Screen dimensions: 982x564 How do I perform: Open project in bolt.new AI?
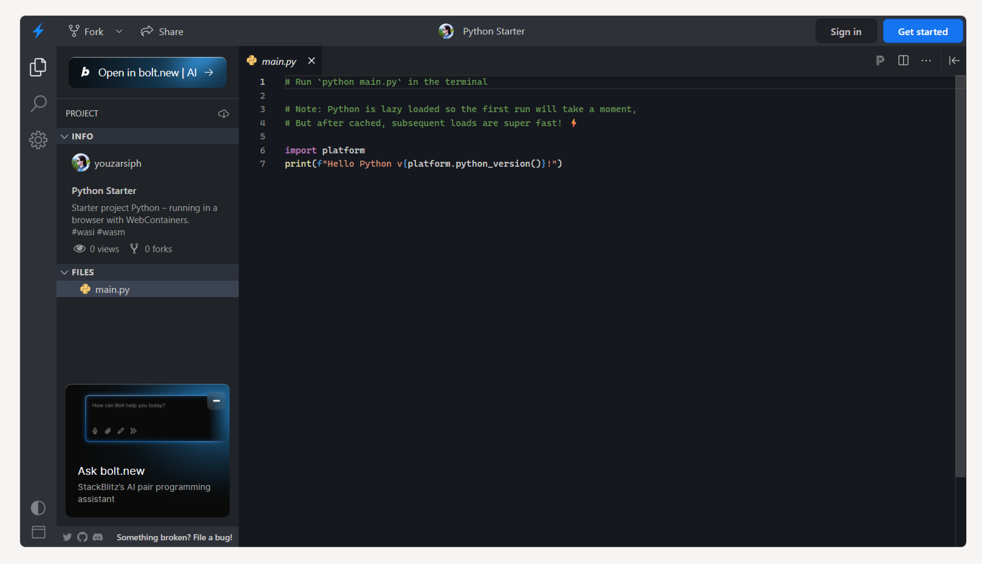[148, 73]
